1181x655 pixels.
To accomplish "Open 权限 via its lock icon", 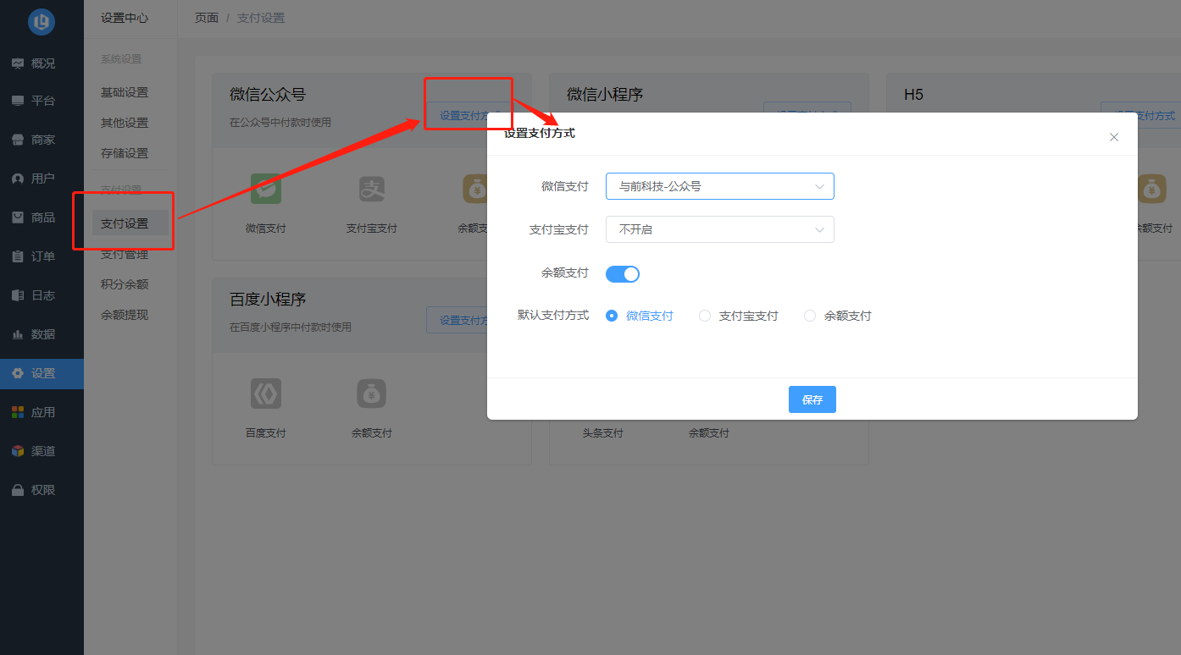I will pyautogui.click(x=17, y=490).
